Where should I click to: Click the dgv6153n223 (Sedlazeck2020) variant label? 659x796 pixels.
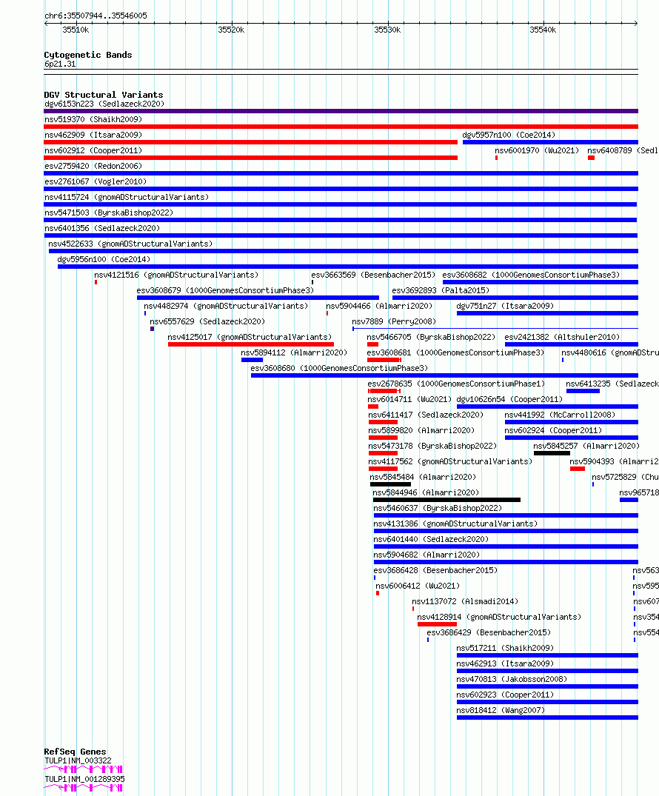tap(104, 104)
